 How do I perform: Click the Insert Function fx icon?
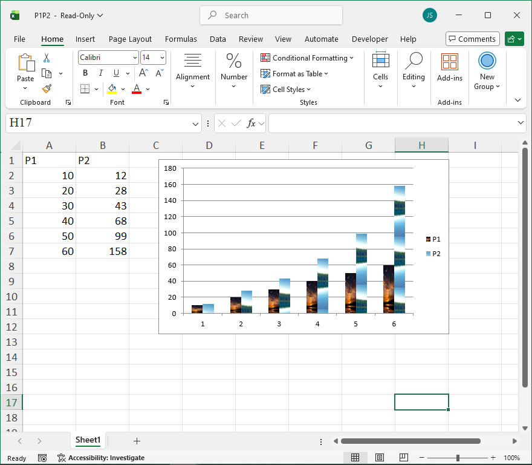click(x=251, y=124)
